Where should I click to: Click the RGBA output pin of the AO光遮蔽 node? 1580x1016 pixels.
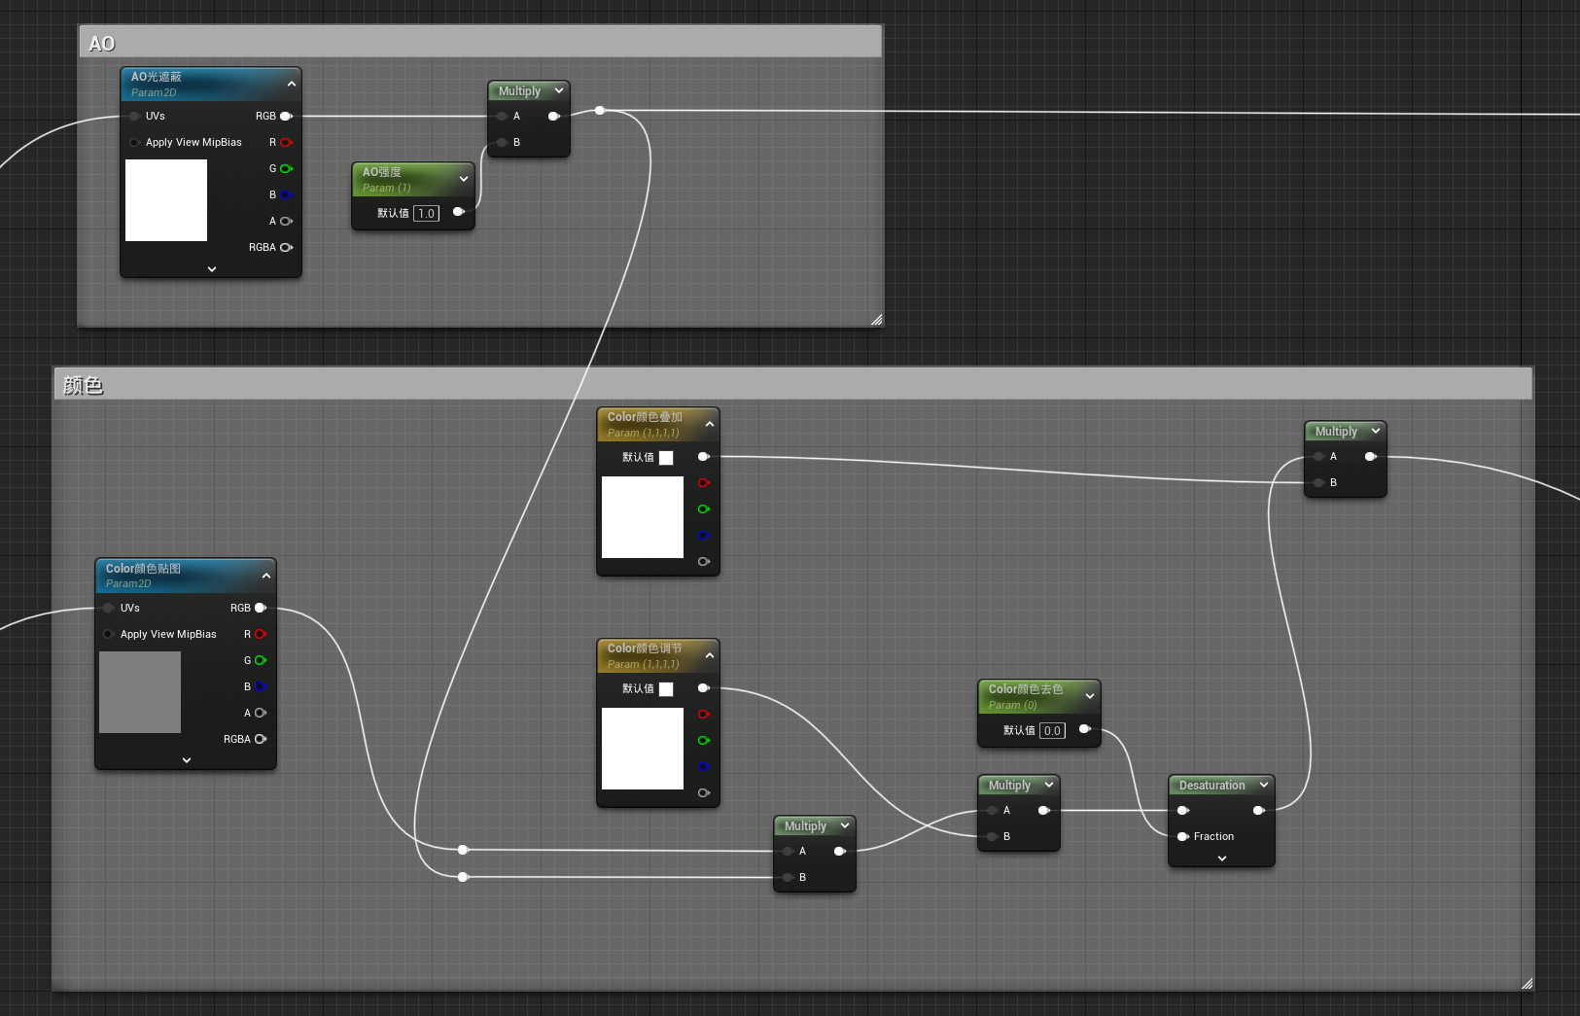[x=286, y=247]
